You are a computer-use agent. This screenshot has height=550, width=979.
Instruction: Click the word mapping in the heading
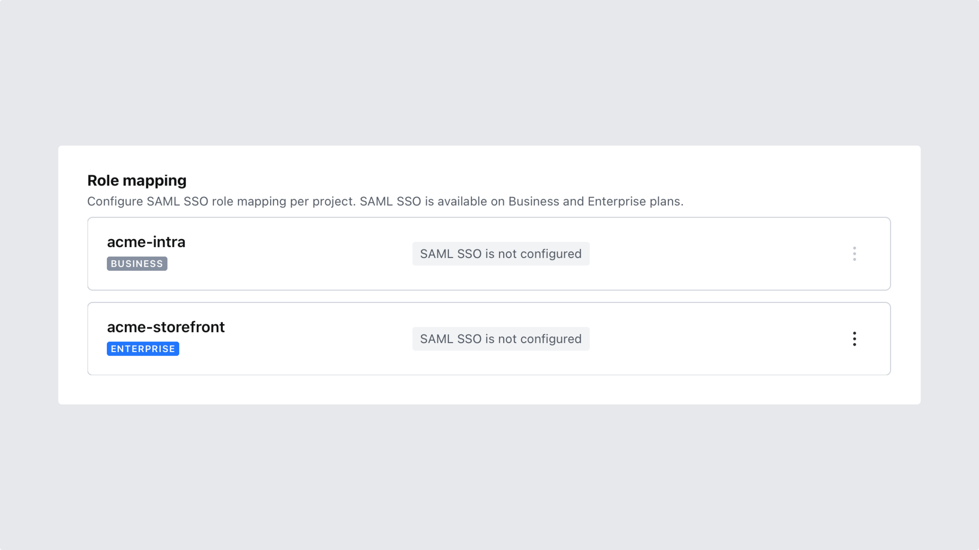pyautogui.click(x=154, y=181)
